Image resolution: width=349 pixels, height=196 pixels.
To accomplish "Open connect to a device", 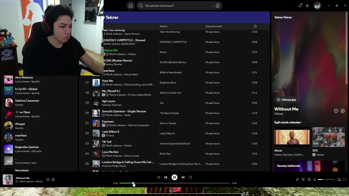I will point(309,179).
